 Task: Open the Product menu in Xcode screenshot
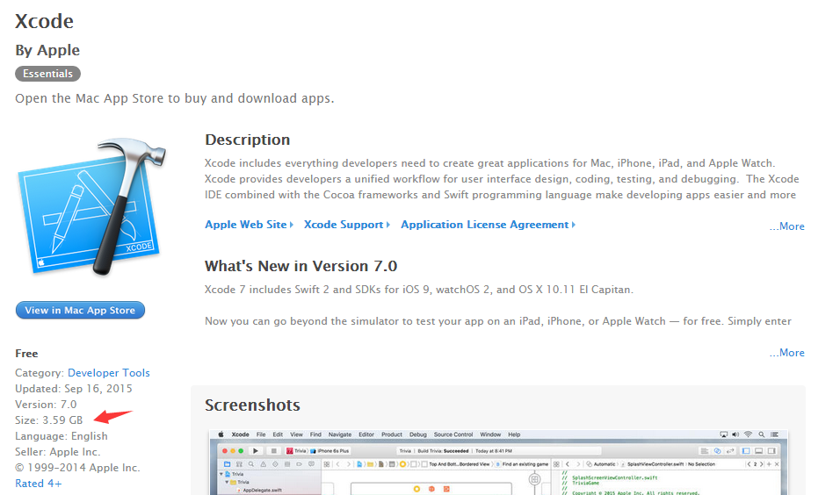[x=392, y=434]
